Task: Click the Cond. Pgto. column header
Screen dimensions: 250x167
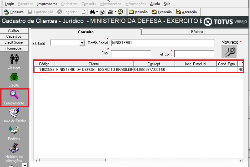Action: [227, 64]
